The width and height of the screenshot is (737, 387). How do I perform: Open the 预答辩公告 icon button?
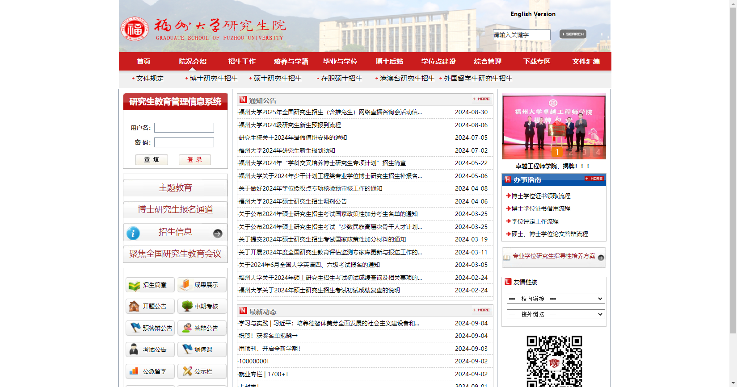click(x=150, y=328)
